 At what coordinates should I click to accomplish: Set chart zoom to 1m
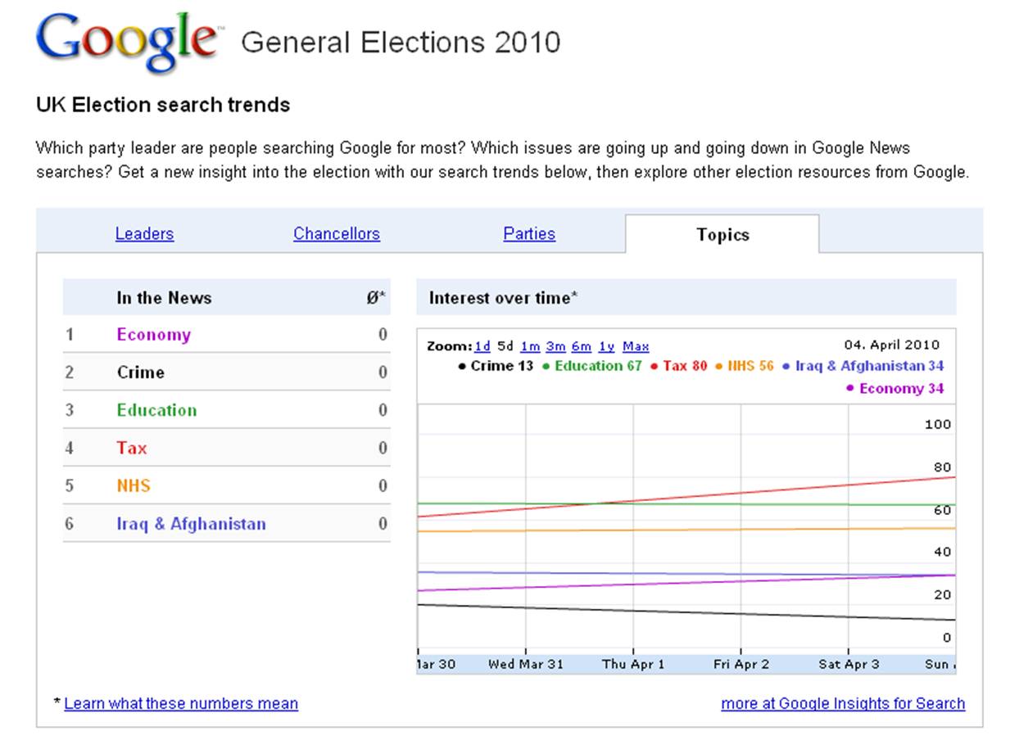point(530,346)
